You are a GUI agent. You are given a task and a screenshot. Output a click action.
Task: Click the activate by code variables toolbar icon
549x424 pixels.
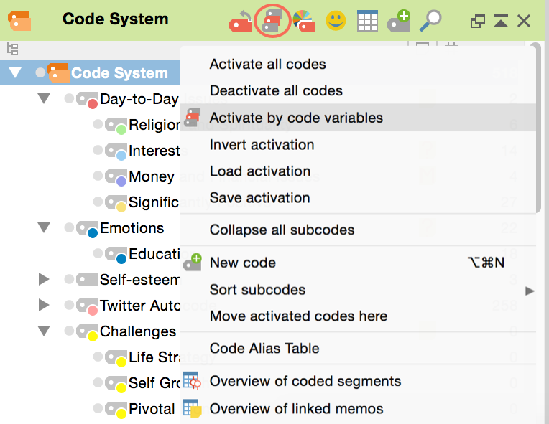[272, 21]
